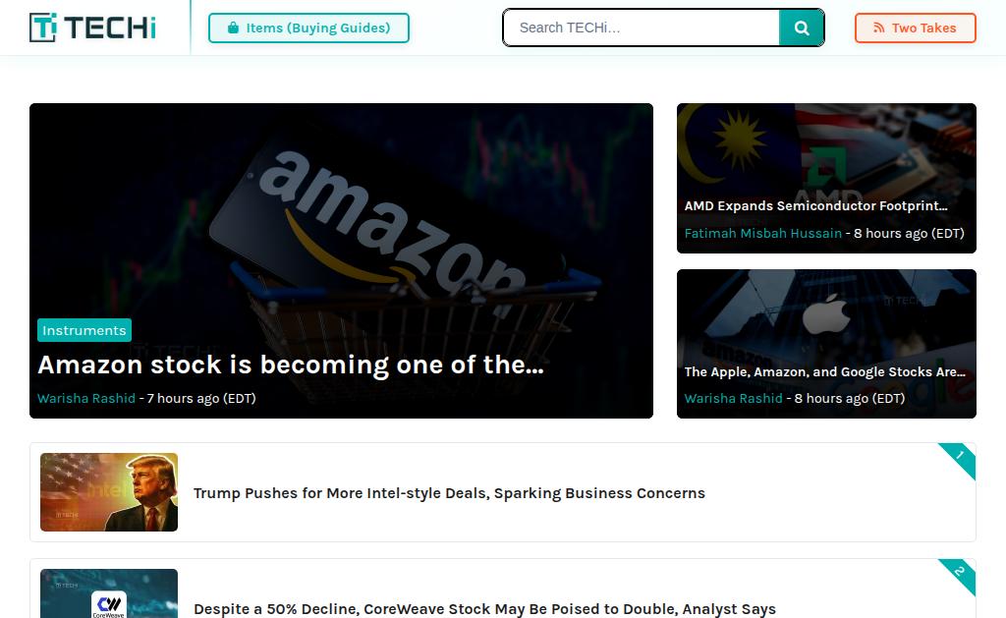This screenshot has height=618, width=1006.
Task: Click the CoreWeave article thumbnail image
Action: [109, 593]
